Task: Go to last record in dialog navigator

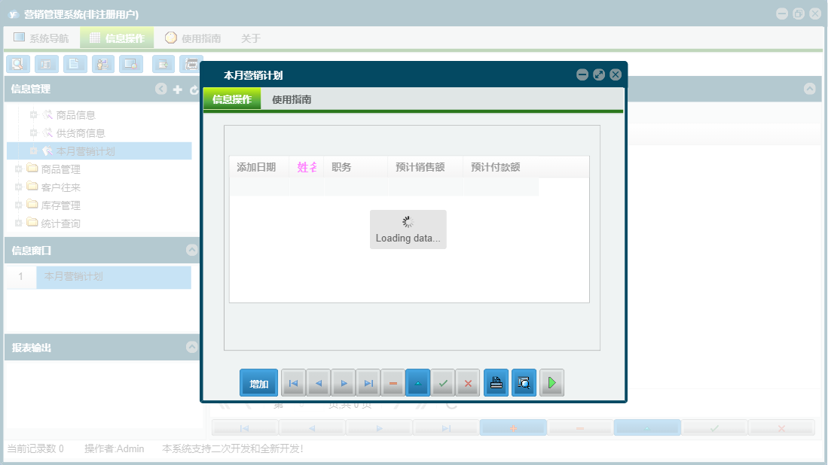Action: point(368,383)
